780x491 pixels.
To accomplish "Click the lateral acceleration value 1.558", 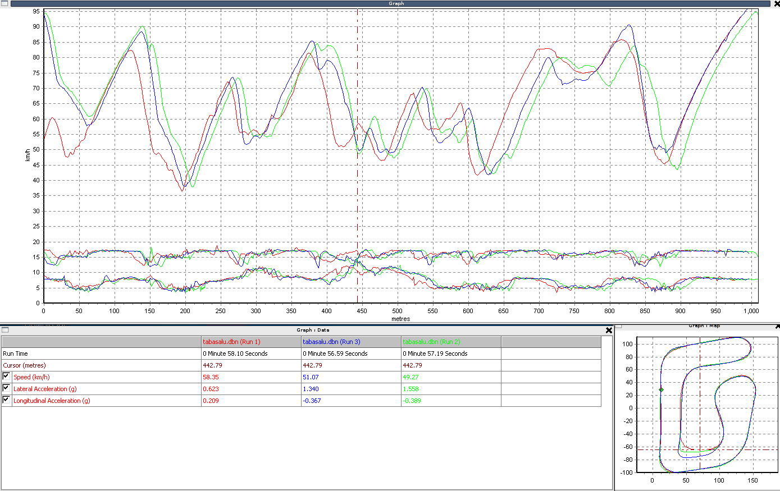I will coord(410,389).
